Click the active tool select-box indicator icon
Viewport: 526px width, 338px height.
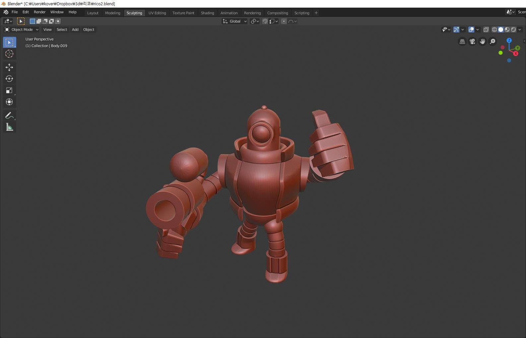(x=21, y=21)
